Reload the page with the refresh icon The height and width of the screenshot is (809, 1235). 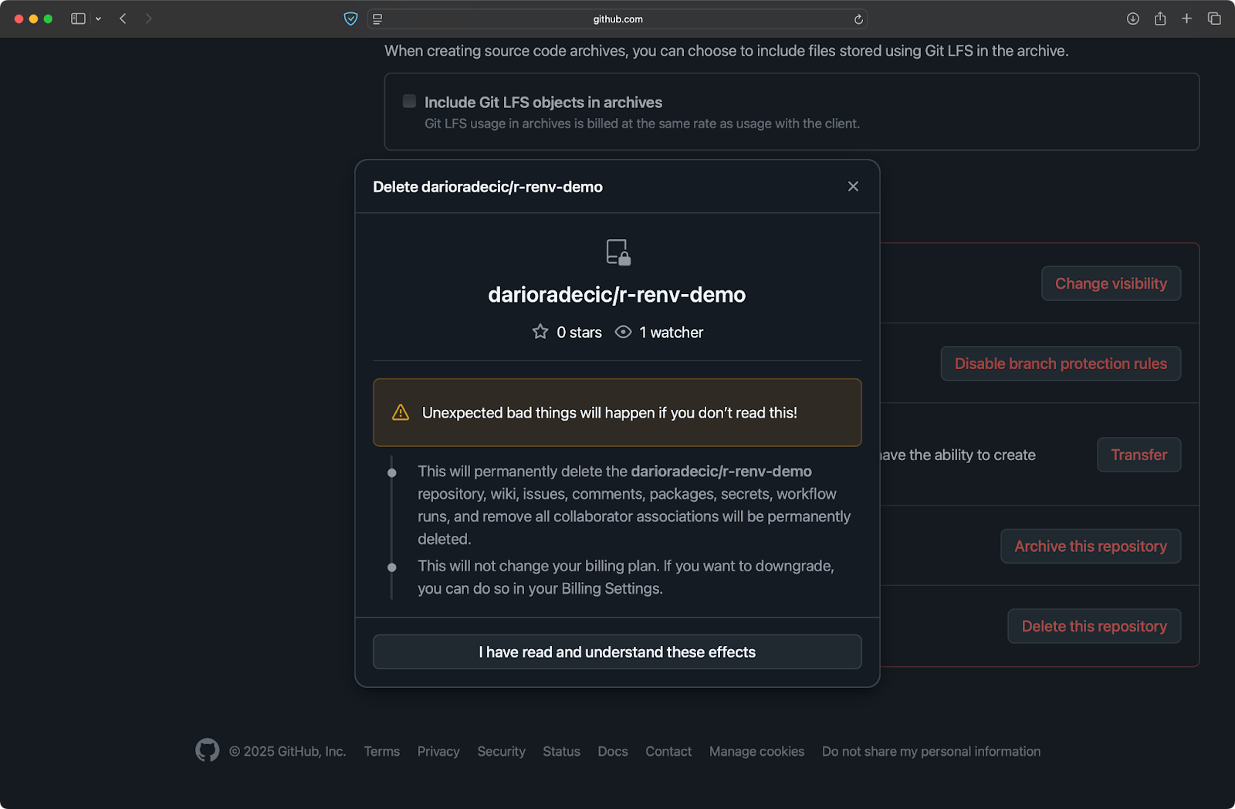858,19
